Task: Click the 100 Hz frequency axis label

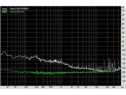Action: point(26,87)
